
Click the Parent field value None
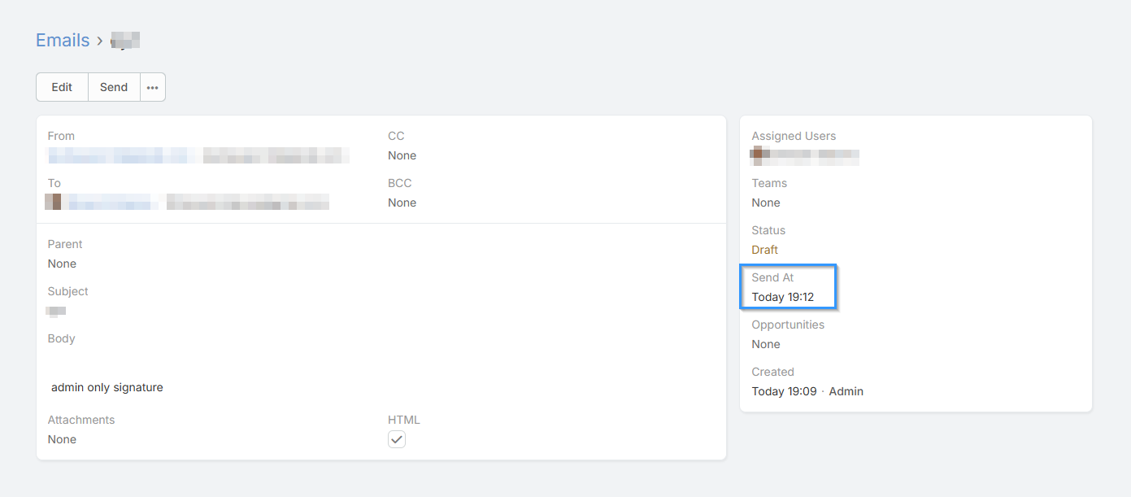[62, 264]
